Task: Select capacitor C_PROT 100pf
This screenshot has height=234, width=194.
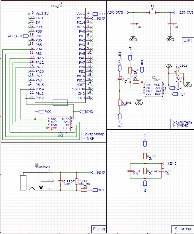Action: (60, 181)
